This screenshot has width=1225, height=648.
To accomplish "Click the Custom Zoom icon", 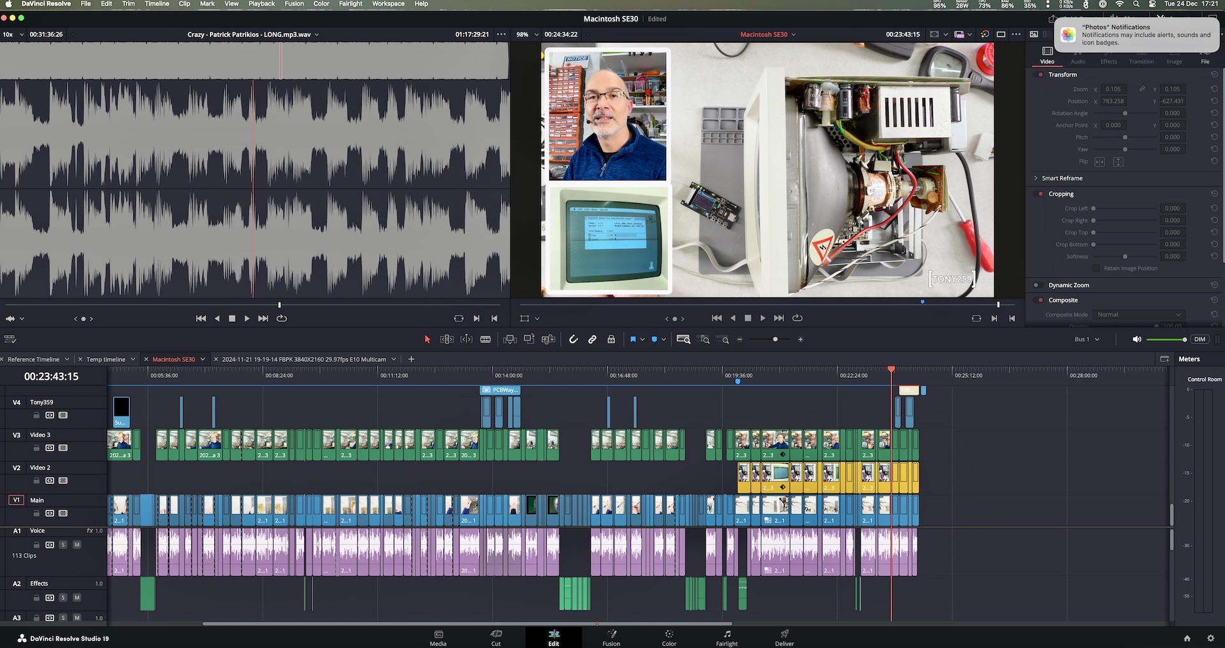I will 723,340.
